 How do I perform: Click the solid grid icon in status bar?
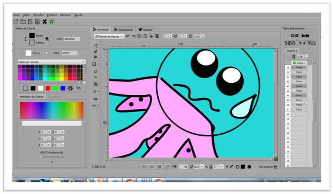tap(160, 167)
